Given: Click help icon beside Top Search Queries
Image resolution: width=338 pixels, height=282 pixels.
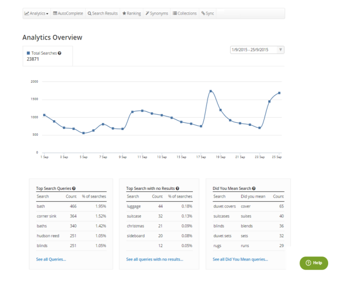Looking at the screenshot, I should [x=74, y=188].
